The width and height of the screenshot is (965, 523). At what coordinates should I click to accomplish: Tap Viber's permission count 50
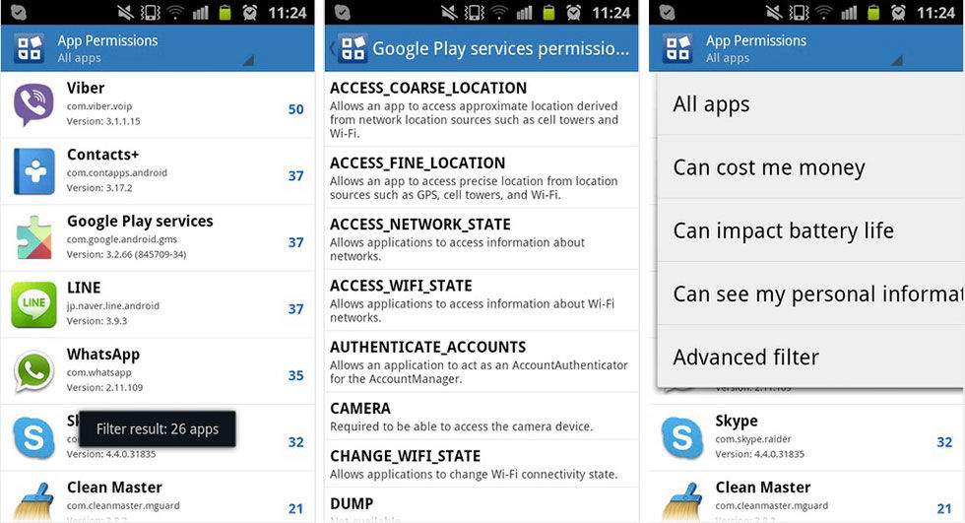[x=296, y=109]
